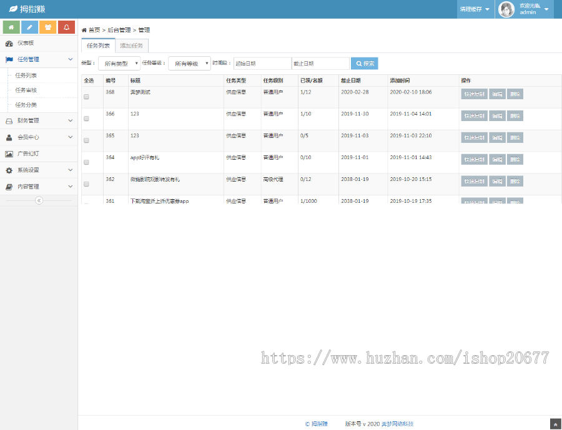The height and width of the screenshot is (430, 562).
Task: Click the scroll-to-top arrow icon
Action: coord(555,424)
